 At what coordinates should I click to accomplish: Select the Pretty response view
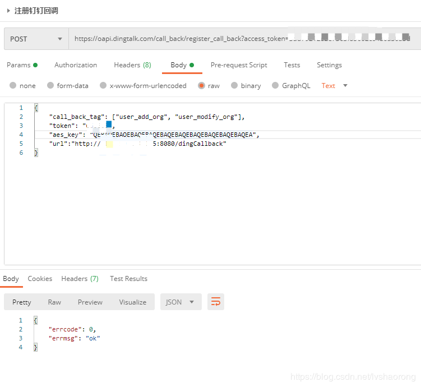click(x=22, y=302)
